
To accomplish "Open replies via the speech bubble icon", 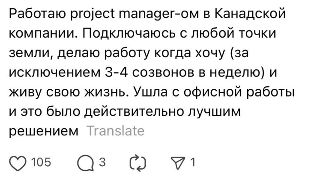I will point(86,163).
